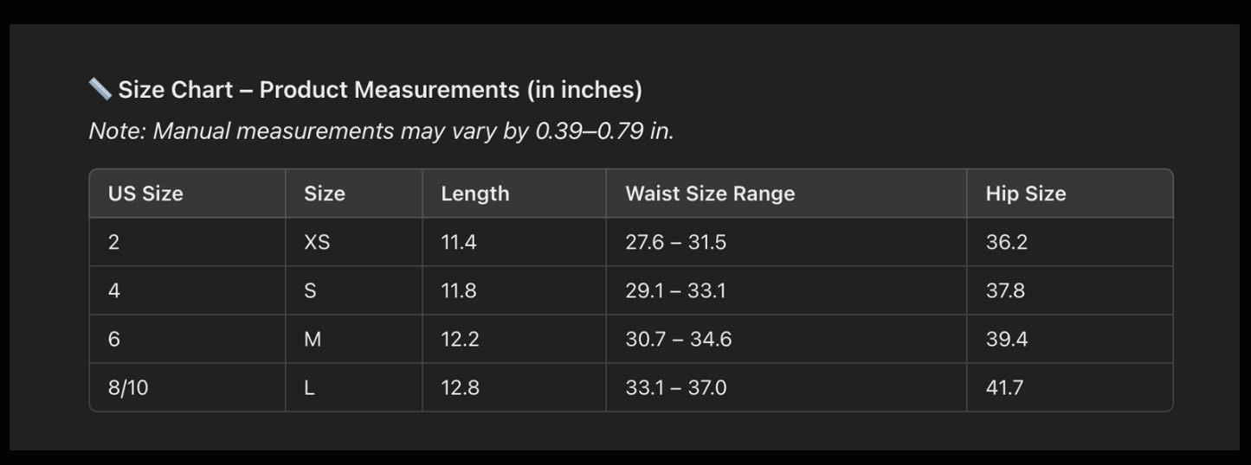
Task: Click the ruler emoji beside Size Chart
Action: pos(100,88)
